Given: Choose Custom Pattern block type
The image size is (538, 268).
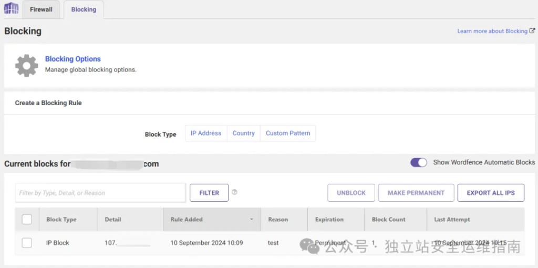Looking at the screenshot, I should tap(288, 133).
